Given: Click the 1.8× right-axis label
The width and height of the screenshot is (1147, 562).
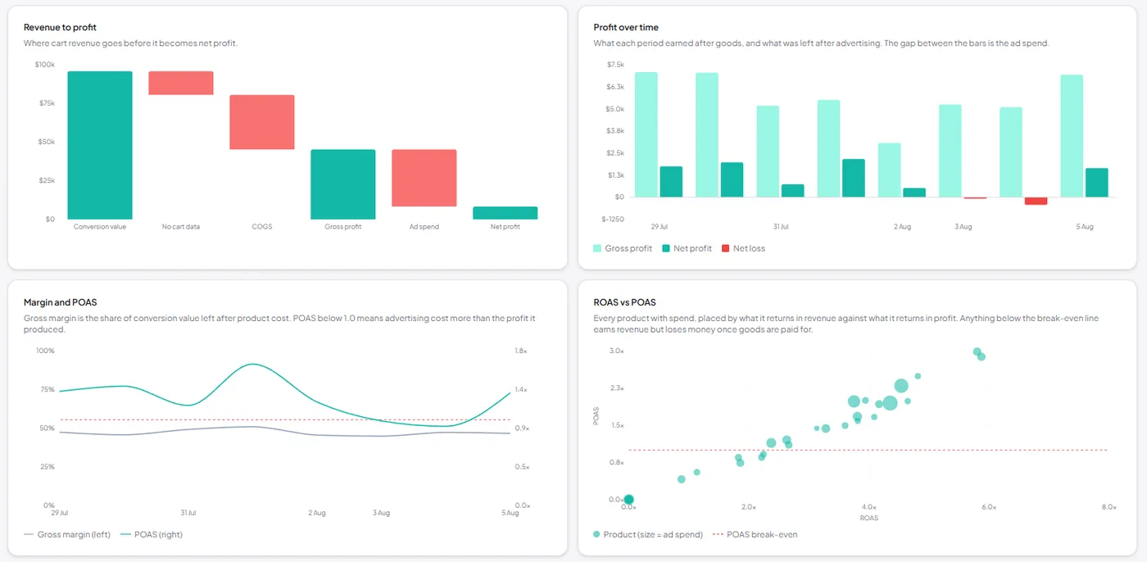Looking at the screenshot, I should pos(521,351).
